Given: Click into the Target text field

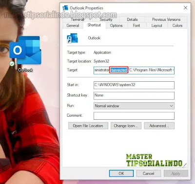Looking at the screenshot, I should click(134, 70).
